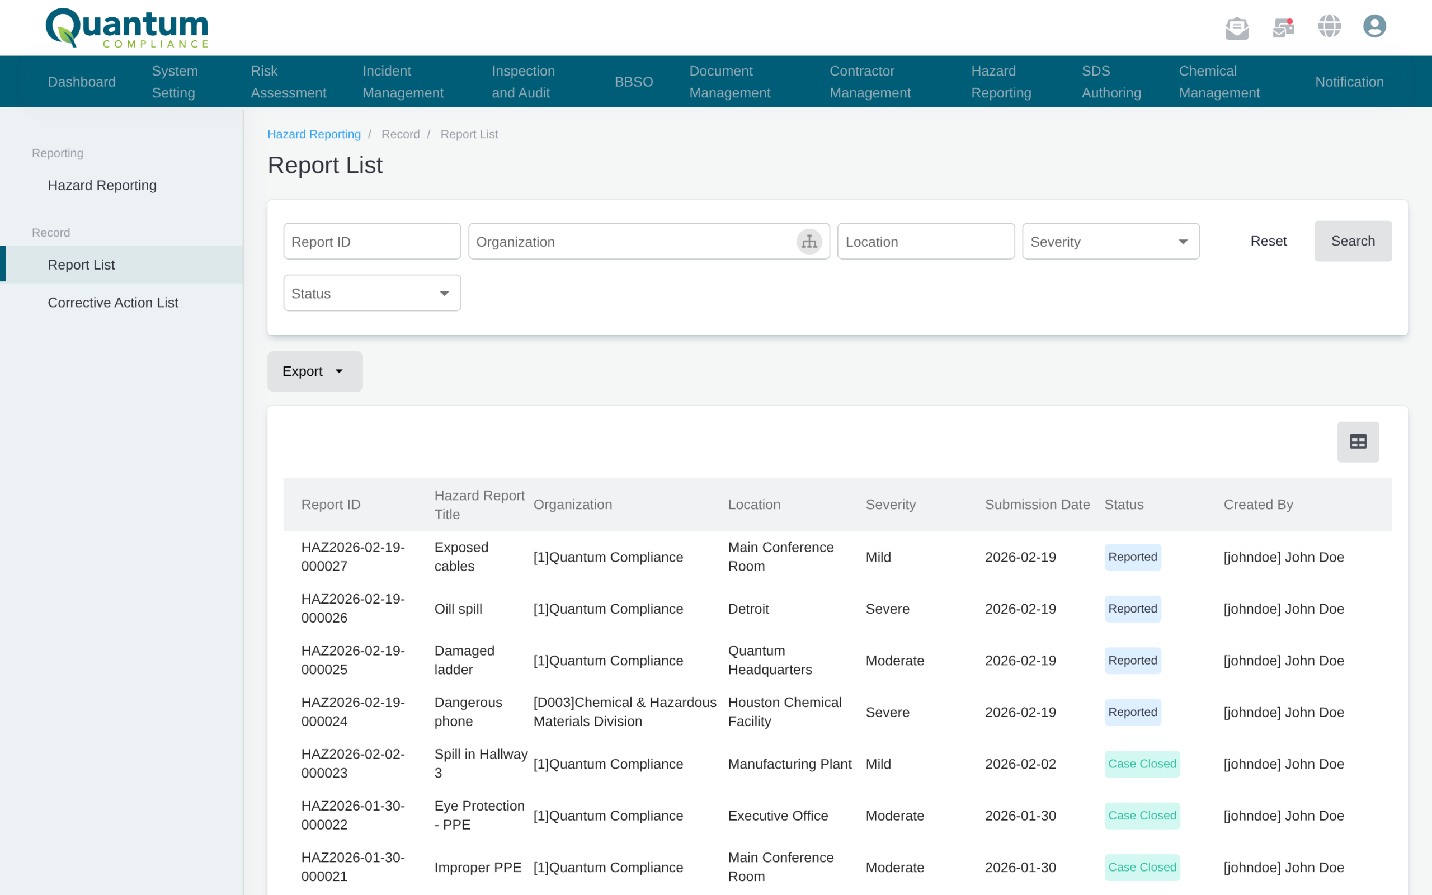Click the Manufacturing Plant location cell

pyautogui.click(x=790, y=764)
